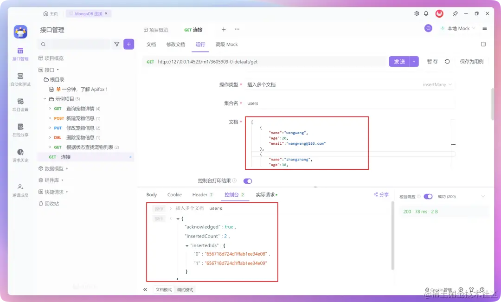Open 请求历史 in left sidebar
Image resolution: width=501 pixels, height=302 pixels.
point(20,155)
